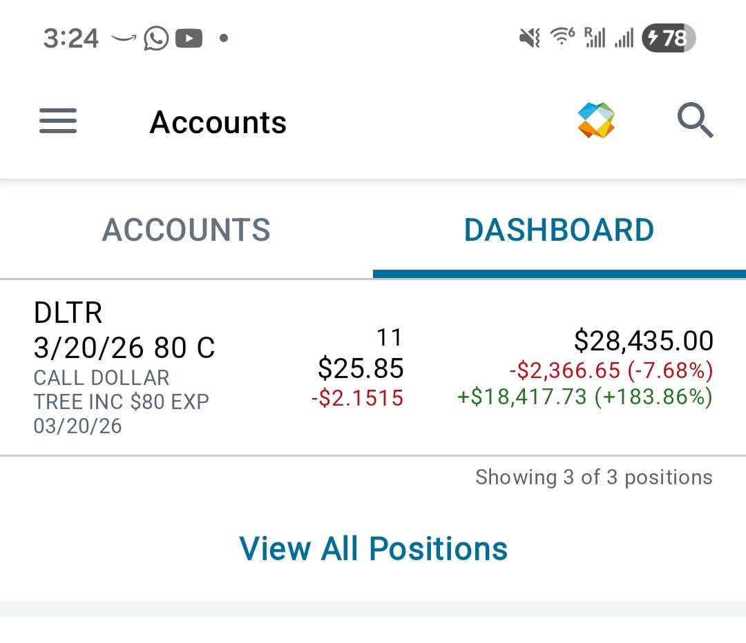Tap the cellular signal bars icon

click(x=624, y=39)
